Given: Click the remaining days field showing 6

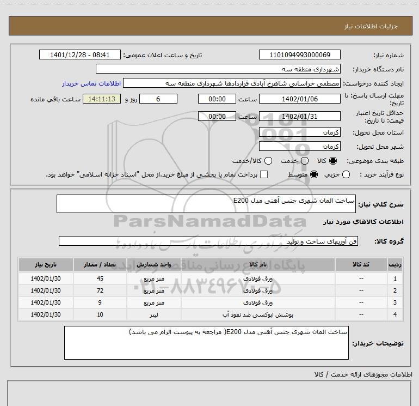Looking at the screenshot, I should coord(158,99).
